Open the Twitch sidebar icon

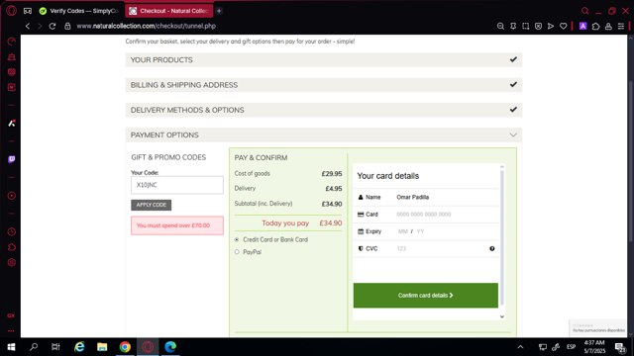pyautogui.click(x=11, y=159)
